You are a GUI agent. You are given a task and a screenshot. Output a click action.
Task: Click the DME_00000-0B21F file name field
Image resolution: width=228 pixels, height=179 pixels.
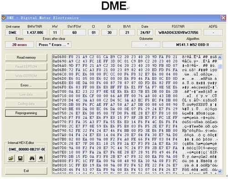coord(26,149)
